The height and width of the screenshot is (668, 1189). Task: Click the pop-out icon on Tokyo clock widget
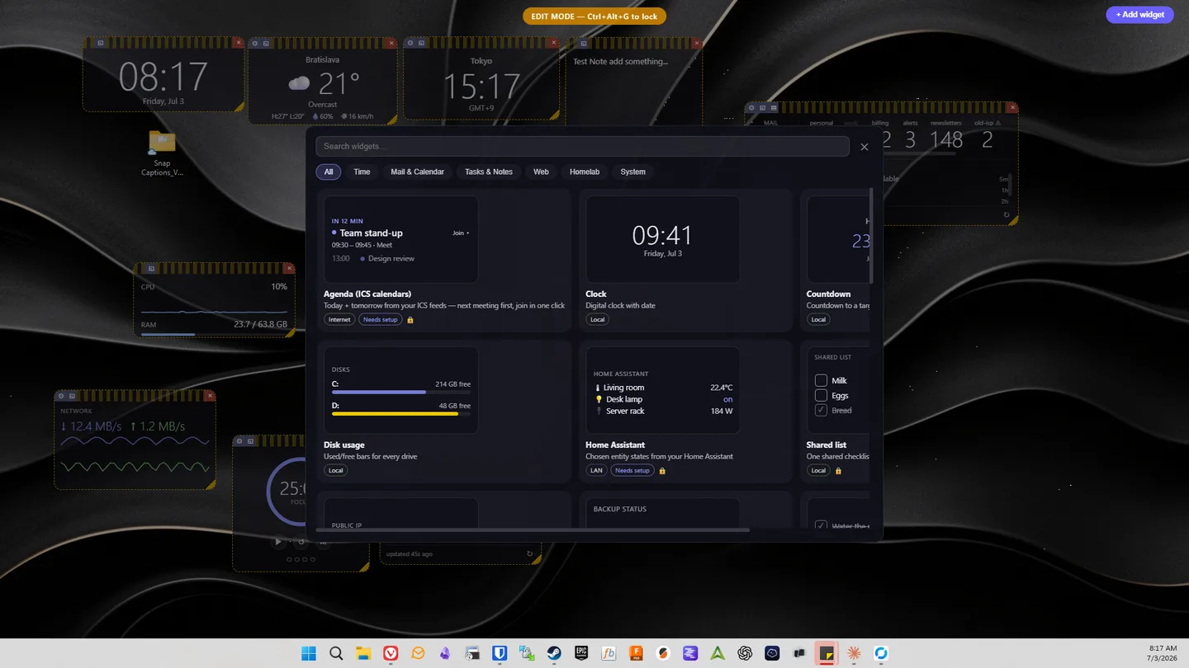point(421,43)
